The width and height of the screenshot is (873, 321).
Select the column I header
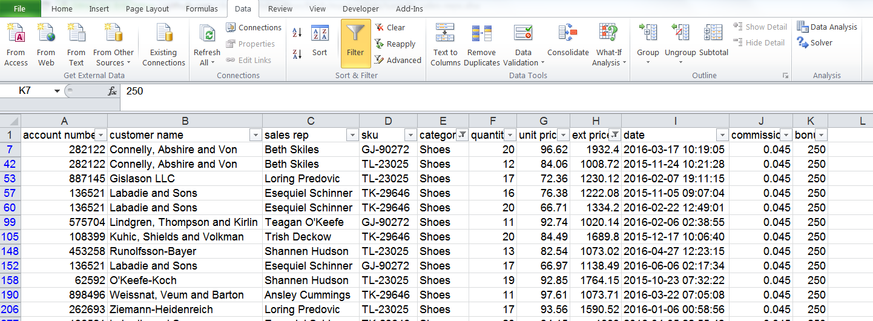675,121
